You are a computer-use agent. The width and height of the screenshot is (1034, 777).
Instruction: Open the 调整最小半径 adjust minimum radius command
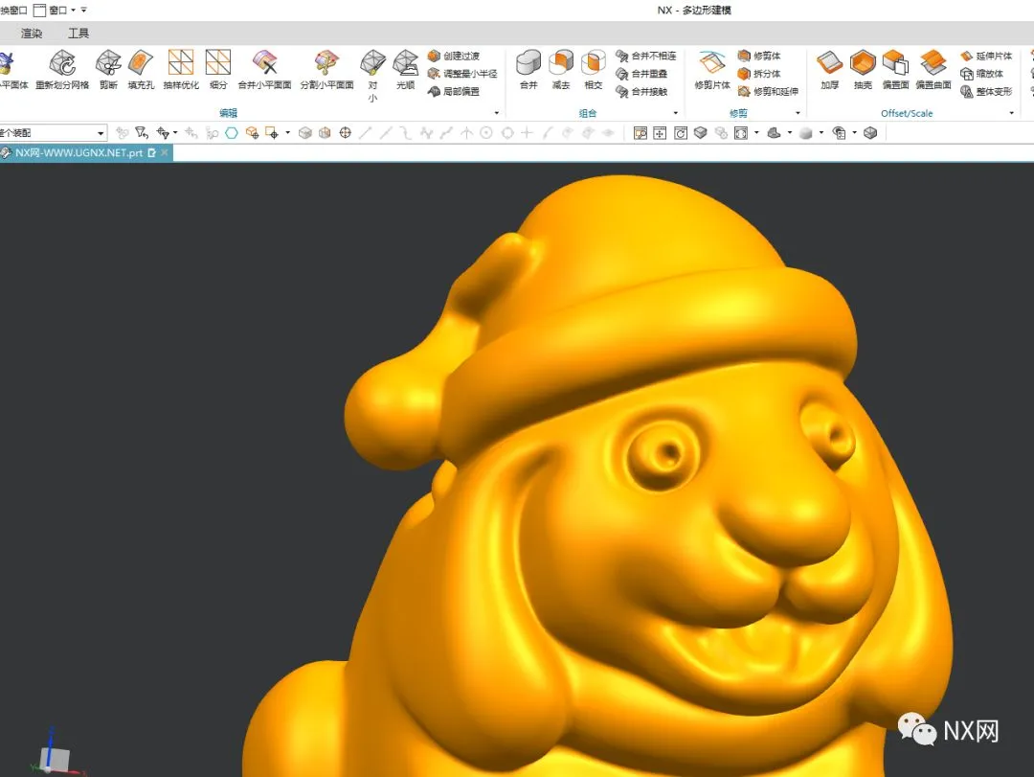pos(462,74)
